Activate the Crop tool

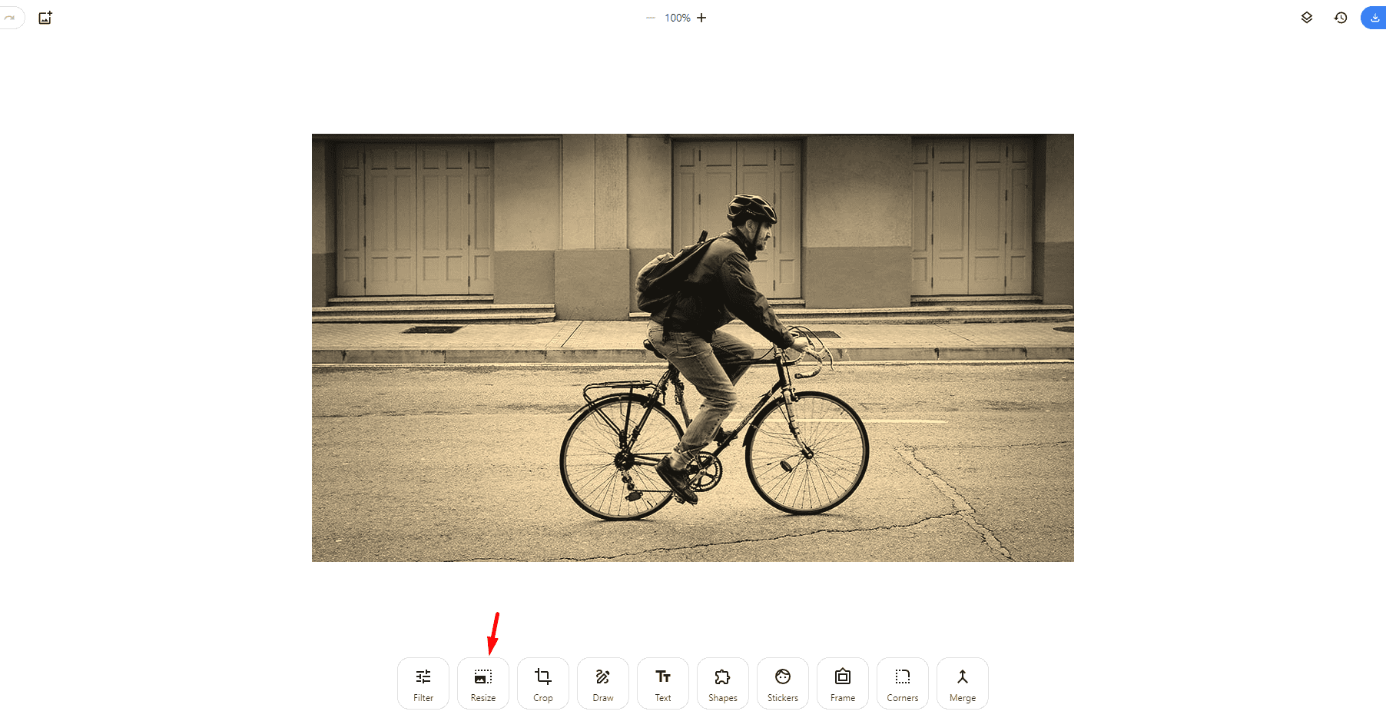click(543, 683)
